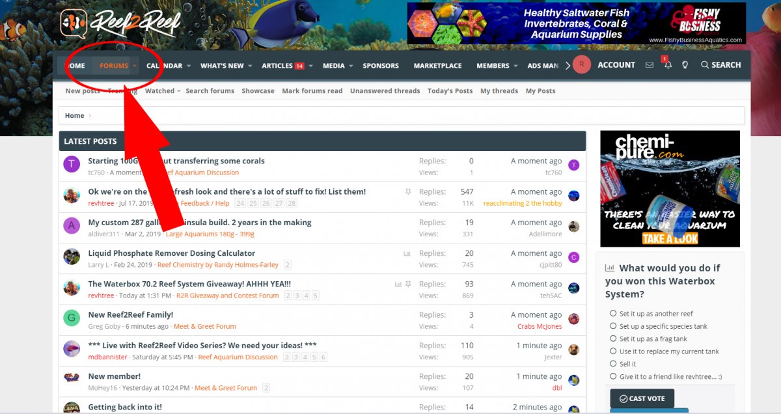Screen dimensions: 781x414
Task: Select 'Set it up a specific species tank'
Action: click(x=613, y=325)
